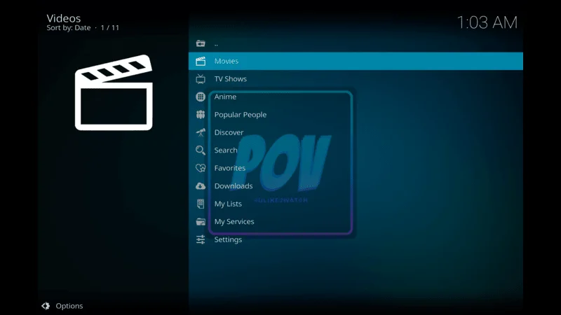
Task: Click the My Services folder icon
Action: (x=201, y=222)
